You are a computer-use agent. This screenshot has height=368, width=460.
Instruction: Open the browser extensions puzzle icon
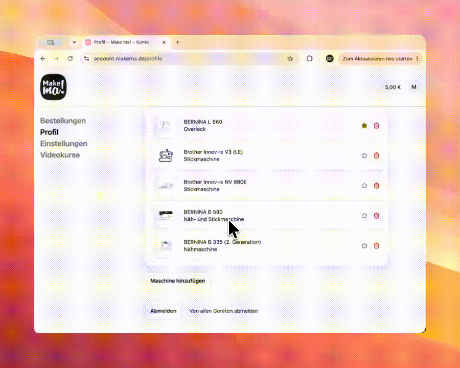coord(309,59)
